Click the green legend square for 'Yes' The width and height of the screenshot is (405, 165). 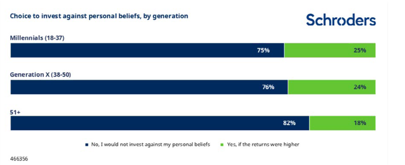[222, 145]
